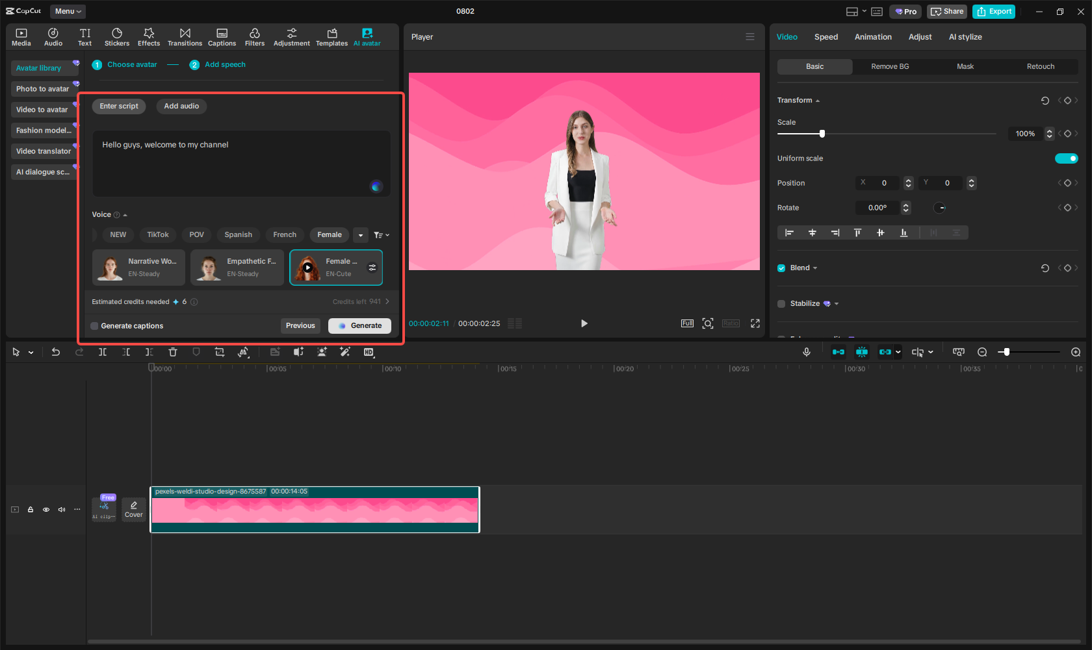Enable the Generate captions checkbox

click(94, 325)
